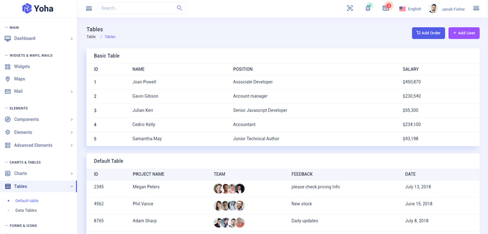Select the Data Tables submenu item

pyautogui.click(x=26, y=210)
